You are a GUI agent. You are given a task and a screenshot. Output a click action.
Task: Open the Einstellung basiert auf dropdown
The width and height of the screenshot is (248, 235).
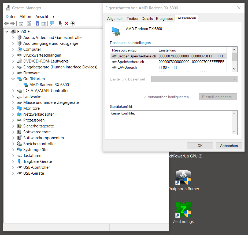click(x=194, y=79)
